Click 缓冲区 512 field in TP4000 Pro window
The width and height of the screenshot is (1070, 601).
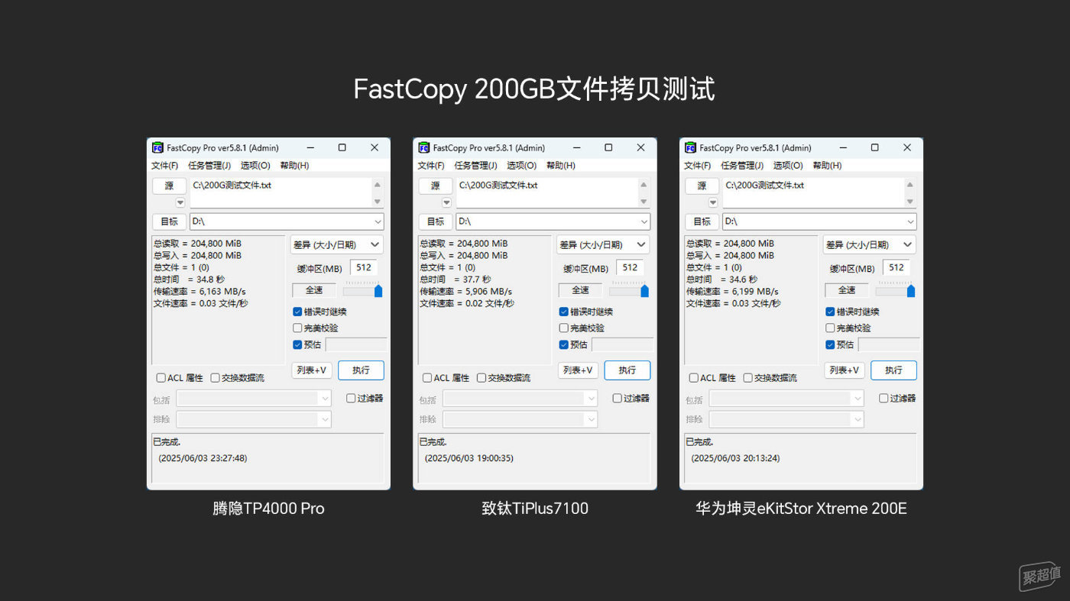point(364,267)
